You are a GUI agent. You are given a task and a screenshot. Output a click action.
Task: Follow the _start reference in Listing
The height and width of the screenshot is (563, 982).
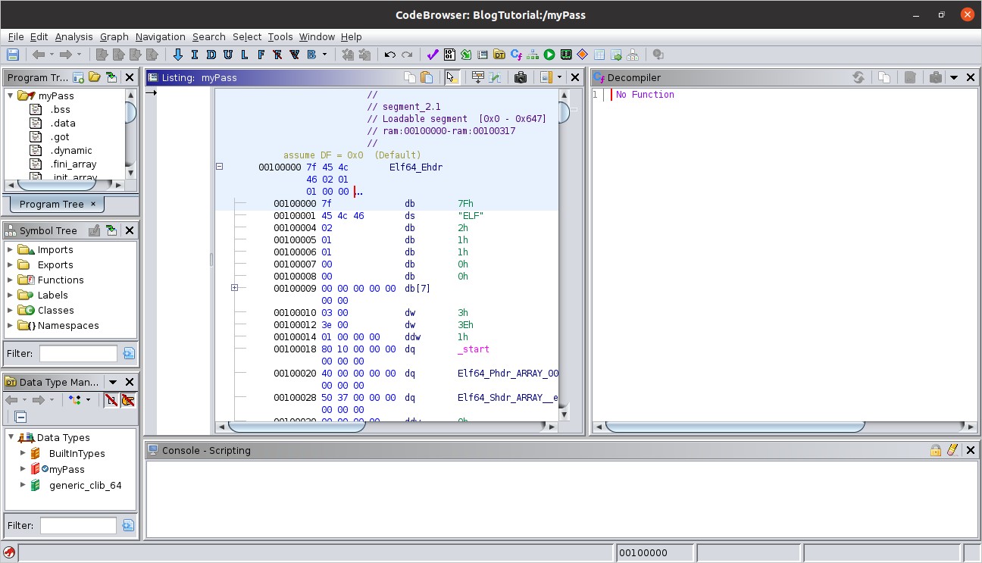point(474,349)
